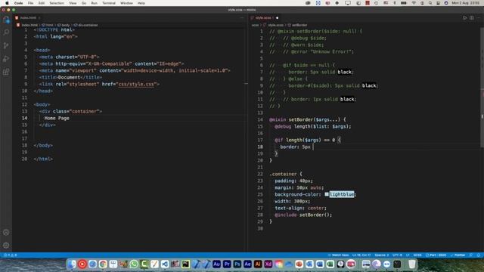Click the Code app menu in menu bar
Image resolution: width=484 pixels, height=272 pixels.
coord(18,3)
